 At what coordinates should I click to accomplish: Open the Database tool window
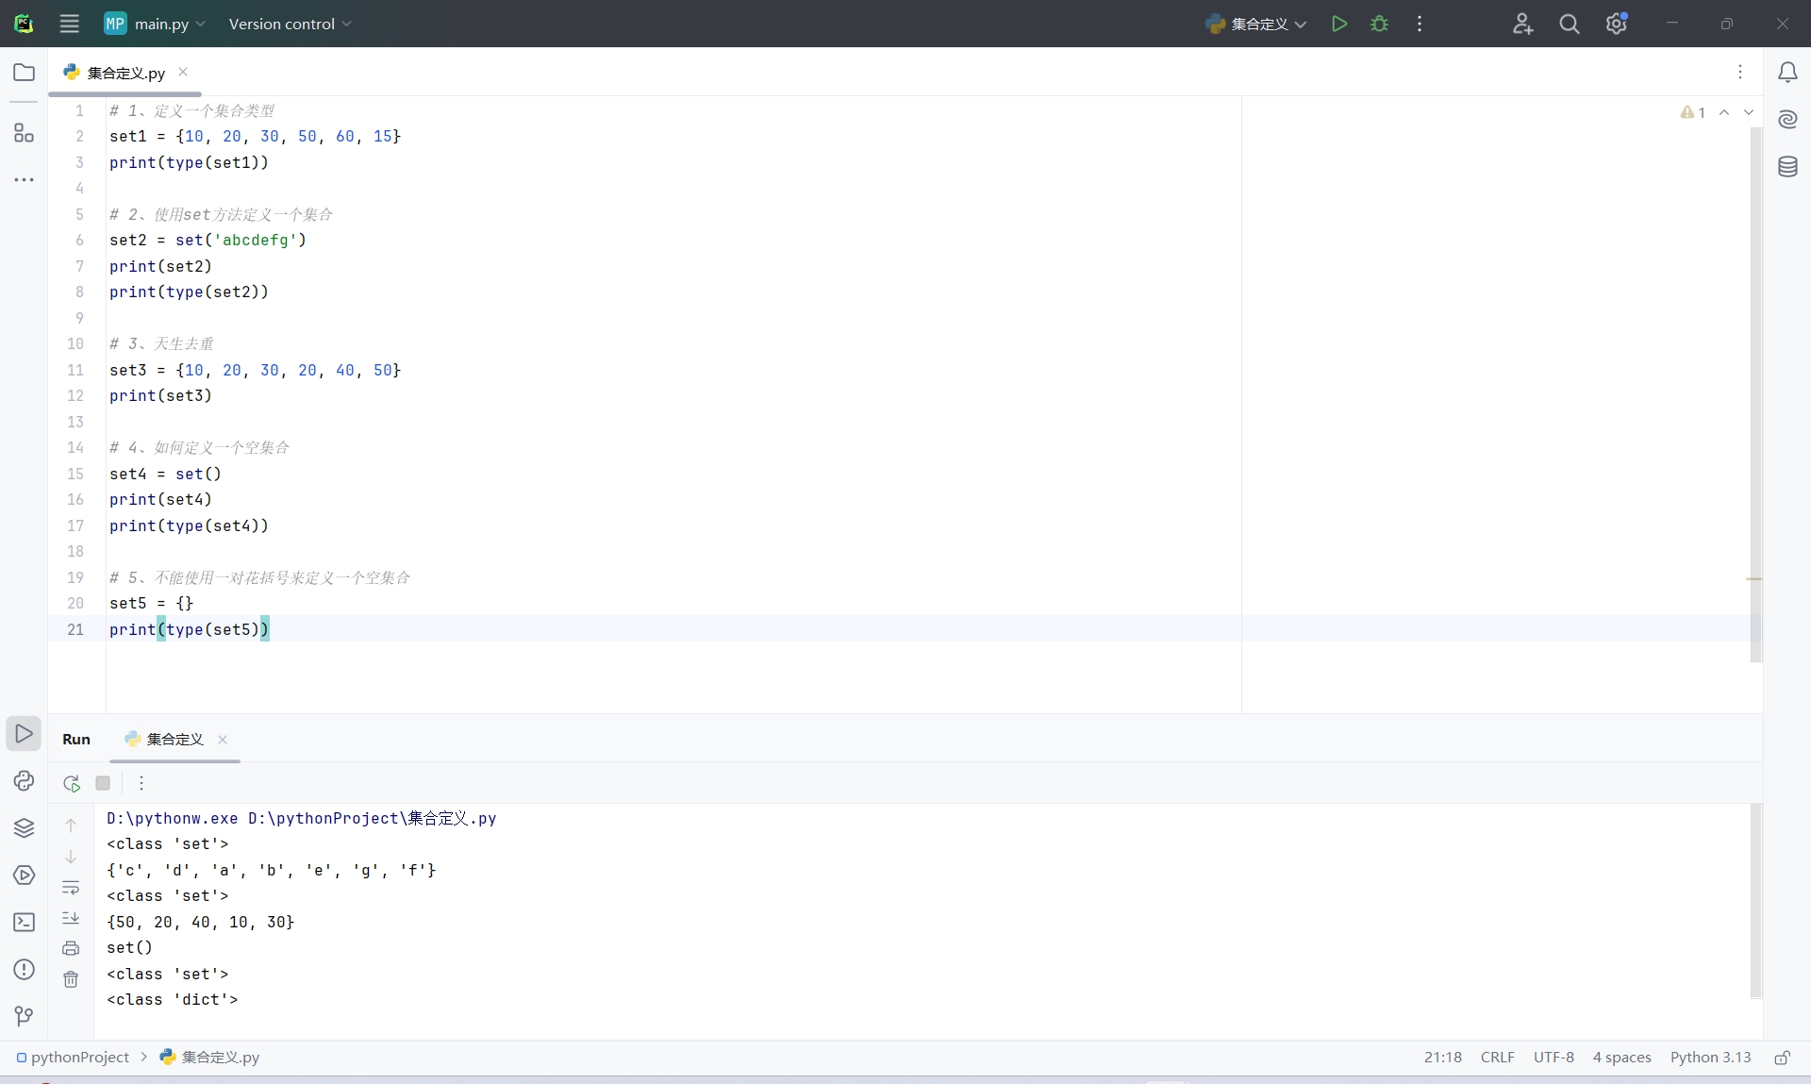(x=1786, y=167)
